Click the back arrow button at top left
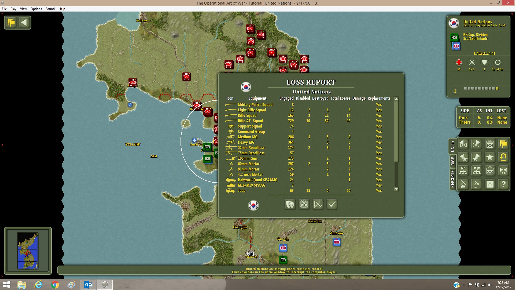The image size is (515, 290). tap(24, 23)
